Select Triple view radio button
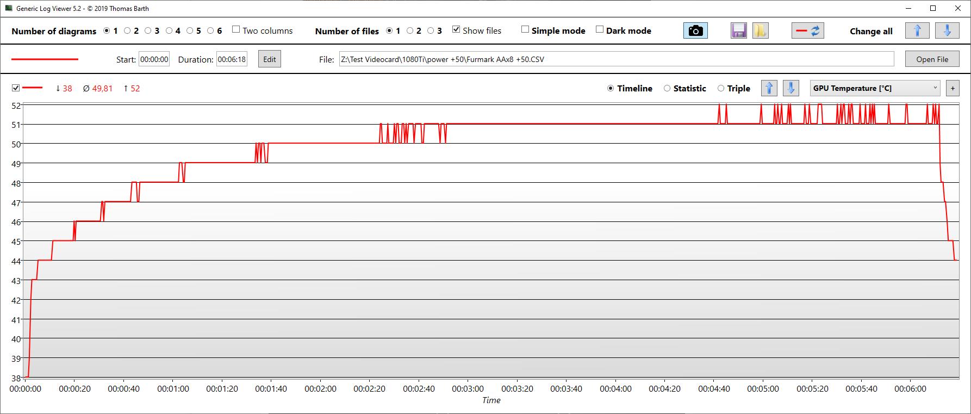 click(x=721, y=89)
